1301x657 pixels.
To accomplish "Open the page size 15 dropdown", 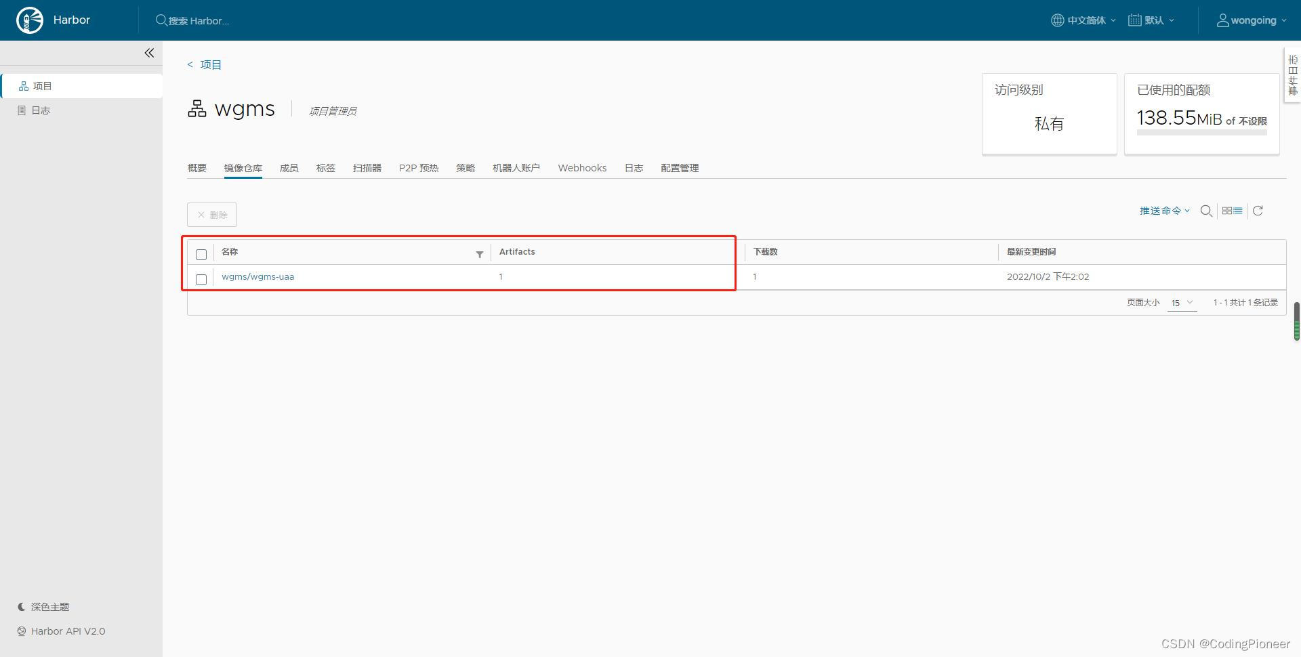I will [x=1182, y=303].
